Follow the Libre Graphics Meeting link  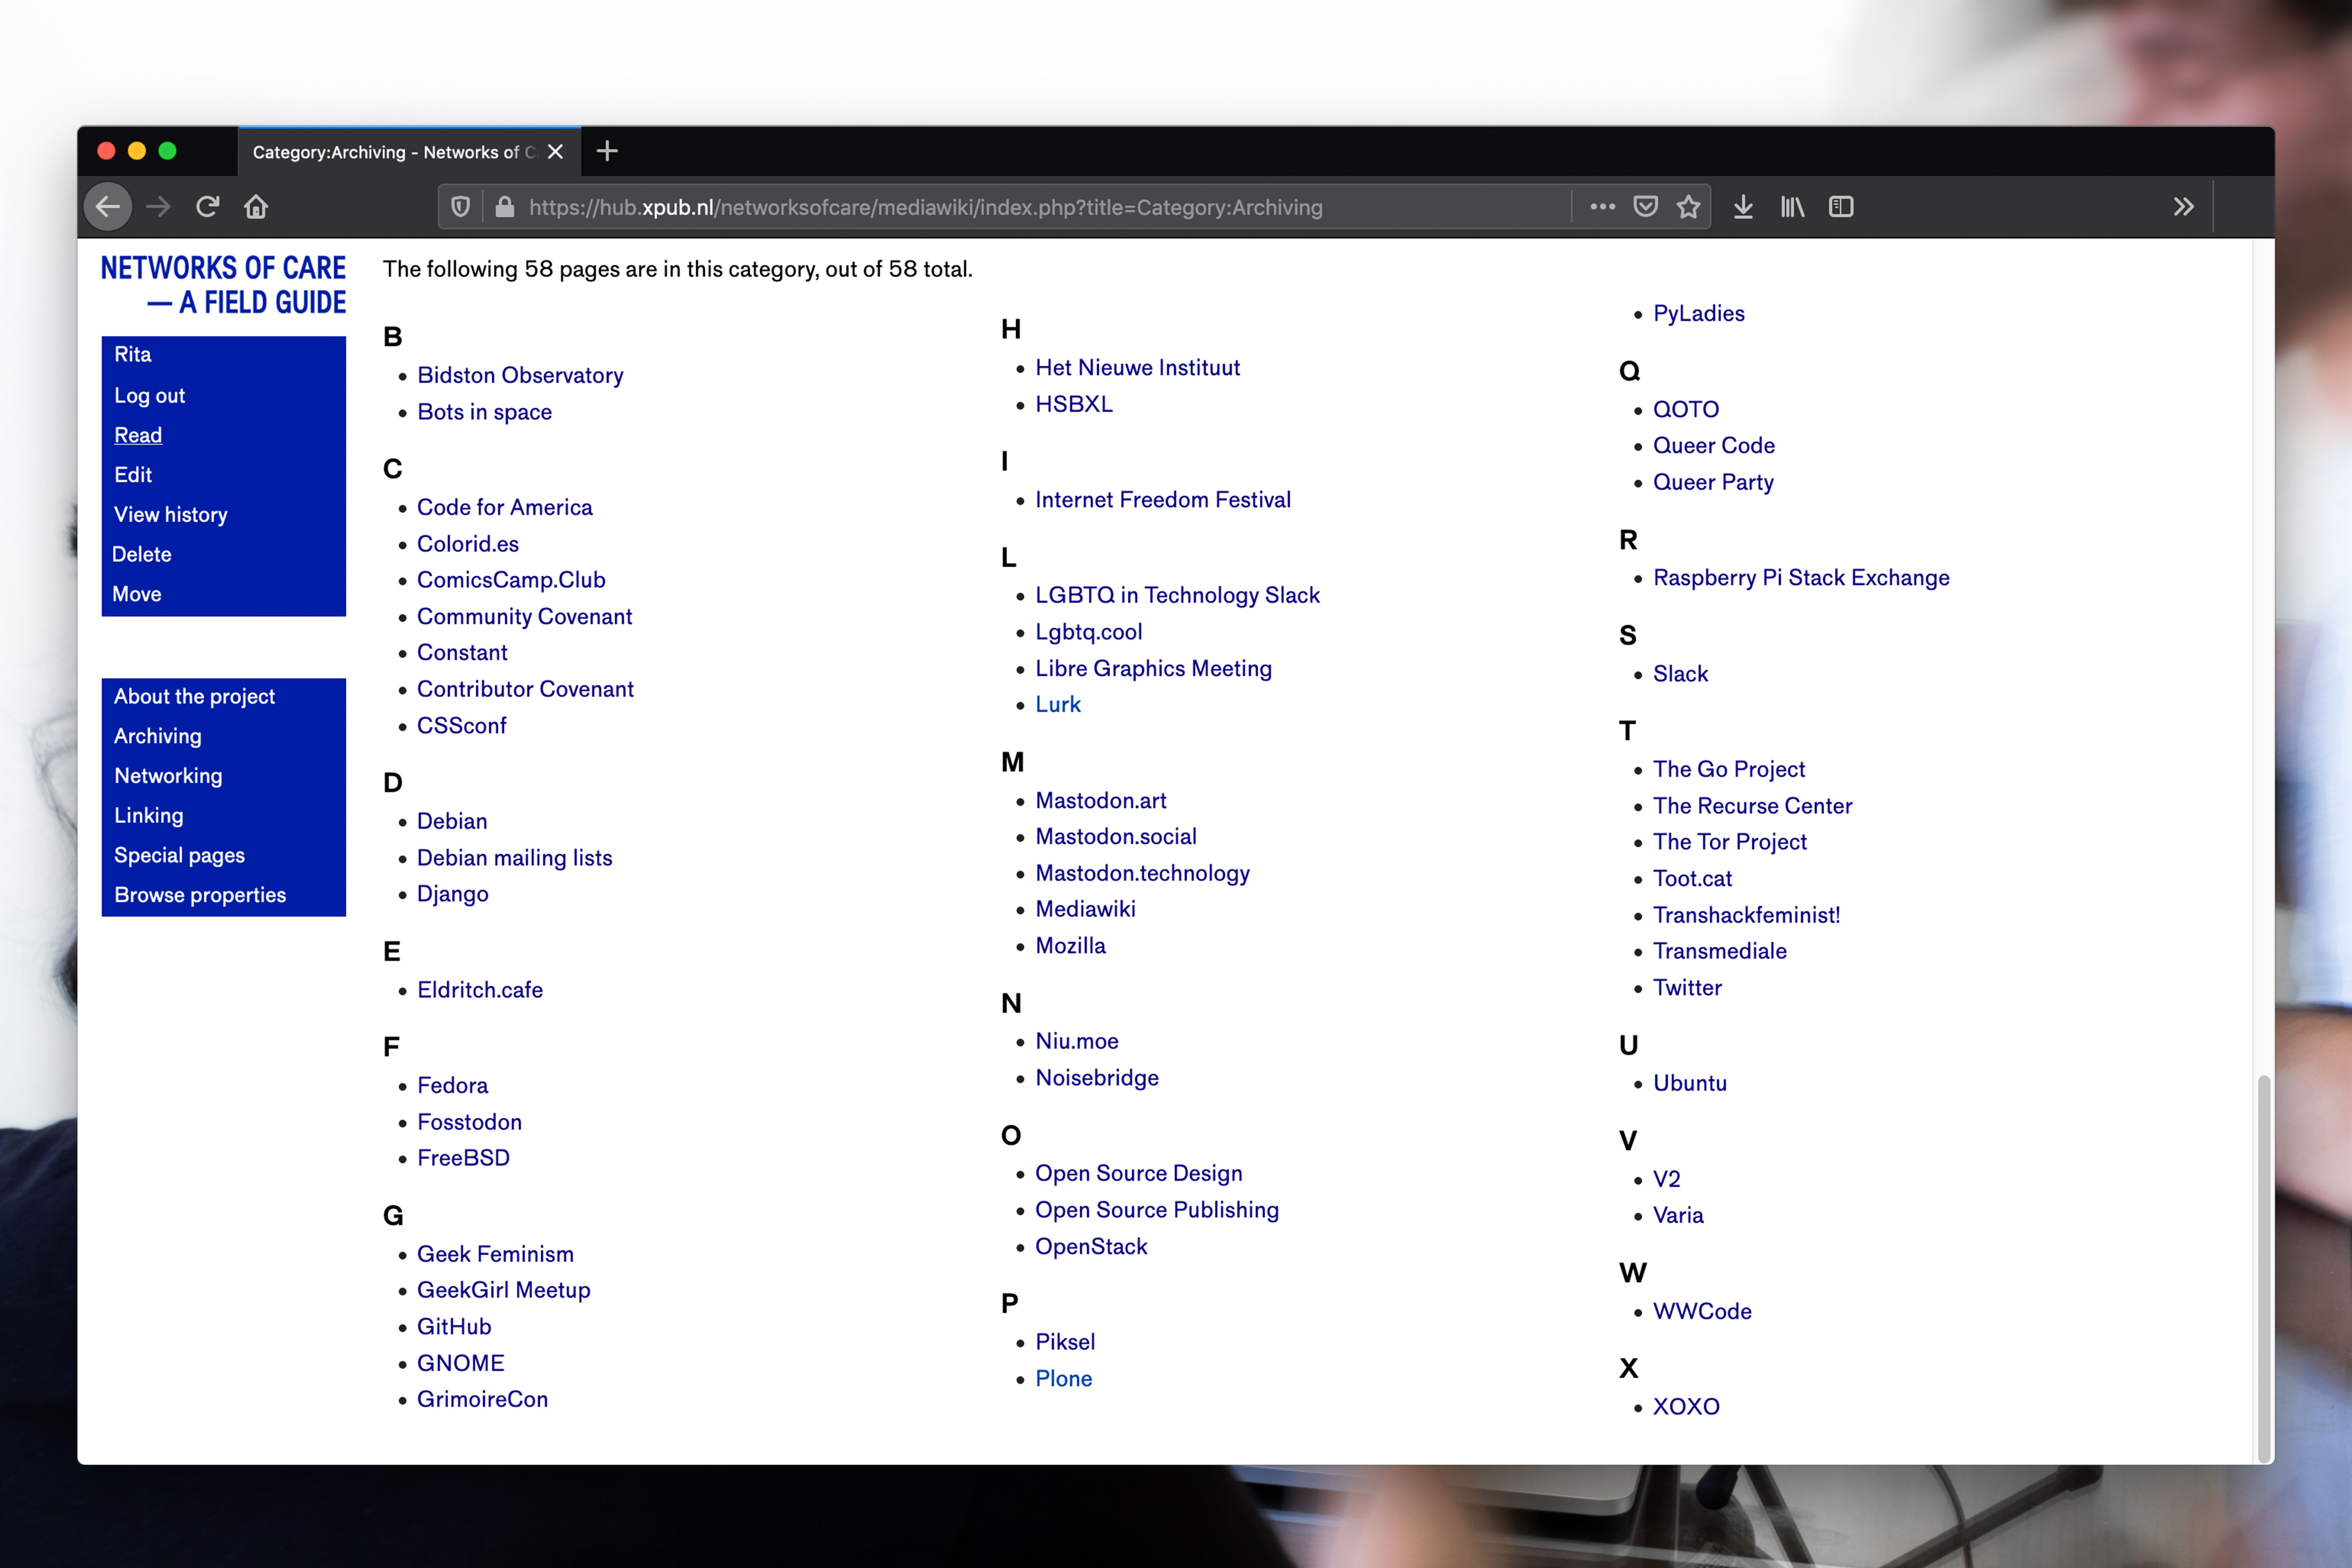(x=1153, y=668)
